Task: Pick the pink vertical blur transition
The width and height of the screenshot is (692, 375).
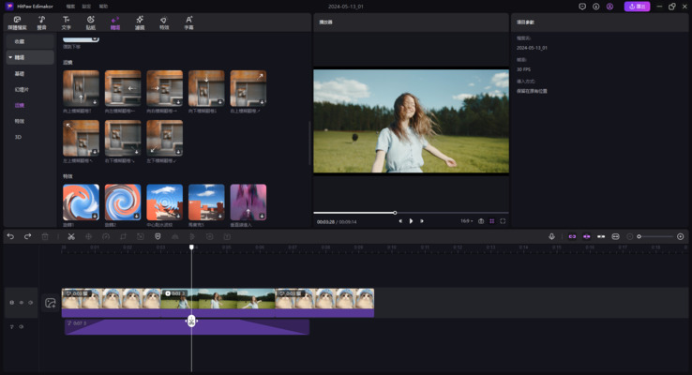Action: pyautogui.click(x=248, y=202)
